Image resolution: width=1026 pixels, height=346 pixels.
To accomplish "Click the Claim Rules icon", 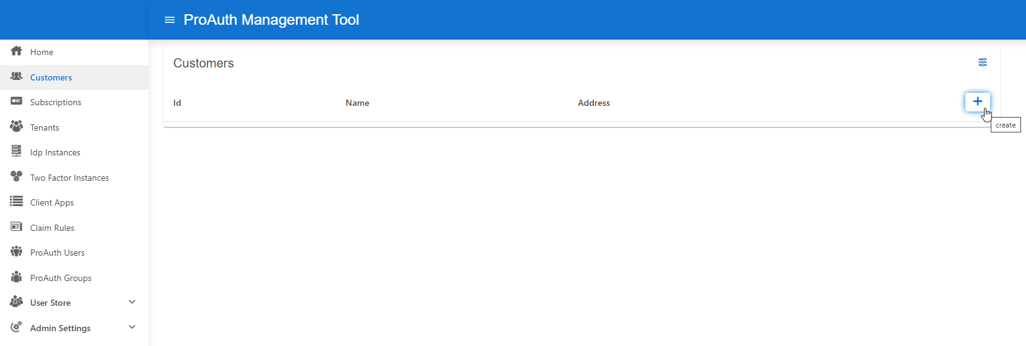I will pos(17,227).
